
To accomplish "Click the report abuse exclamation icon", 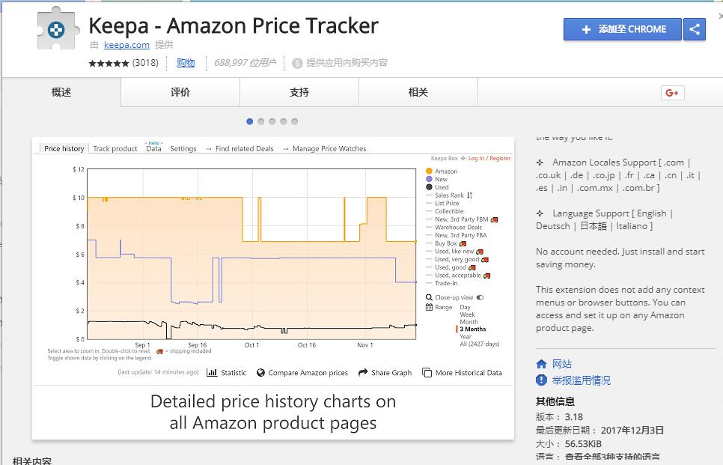I will [x=542, y=380].
